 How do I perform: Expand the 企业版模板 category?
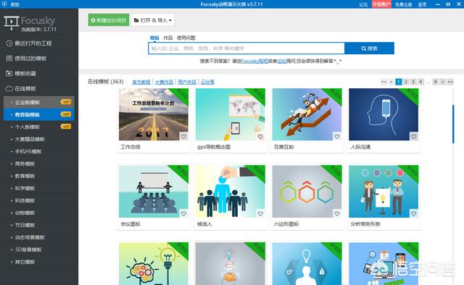38,102
